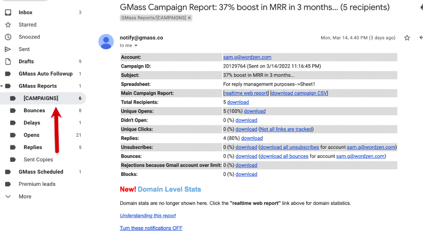423x235 pixels.
Task: Download the Unsubscribes list
Action: tap(246, 147)
